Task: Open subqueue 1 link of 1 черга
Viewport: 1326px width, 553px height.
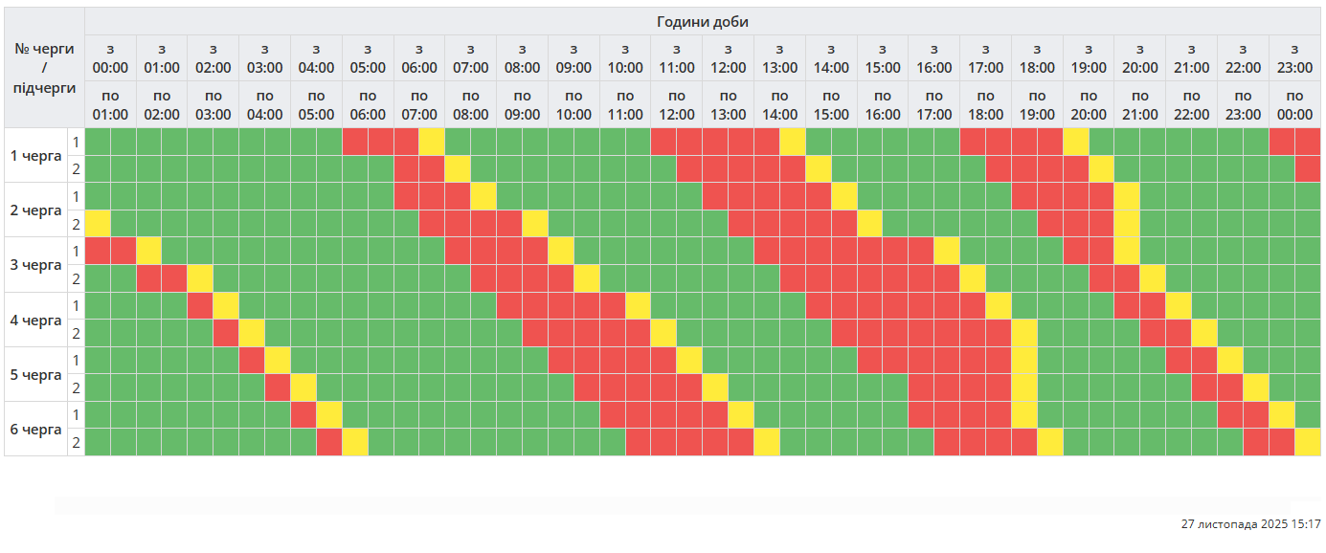Action: click(x=76, y=142)
